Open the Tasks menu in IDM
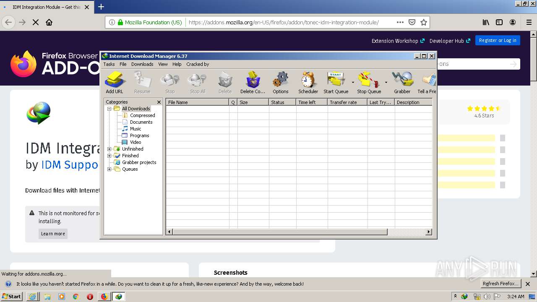This screenshot has width=537, height=302. [x=109, y=64]
